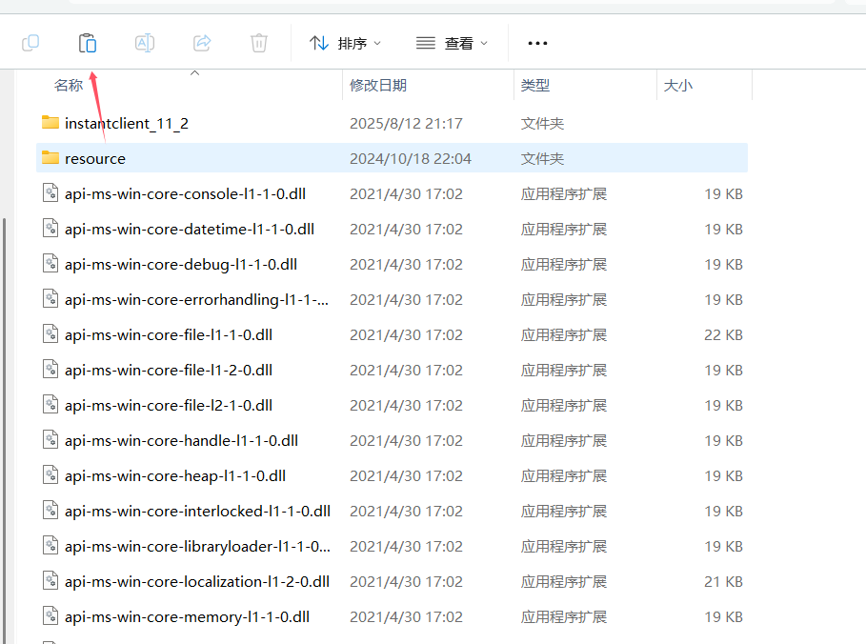The width and height of the screenshot is (866, 644).
Task: Sort files by the 大小 column header
Action: pyautogui.click(x=678, y=85)
